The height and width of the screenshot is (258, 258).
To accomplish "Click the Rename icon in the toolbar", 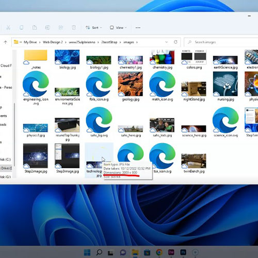I will 47,27.
